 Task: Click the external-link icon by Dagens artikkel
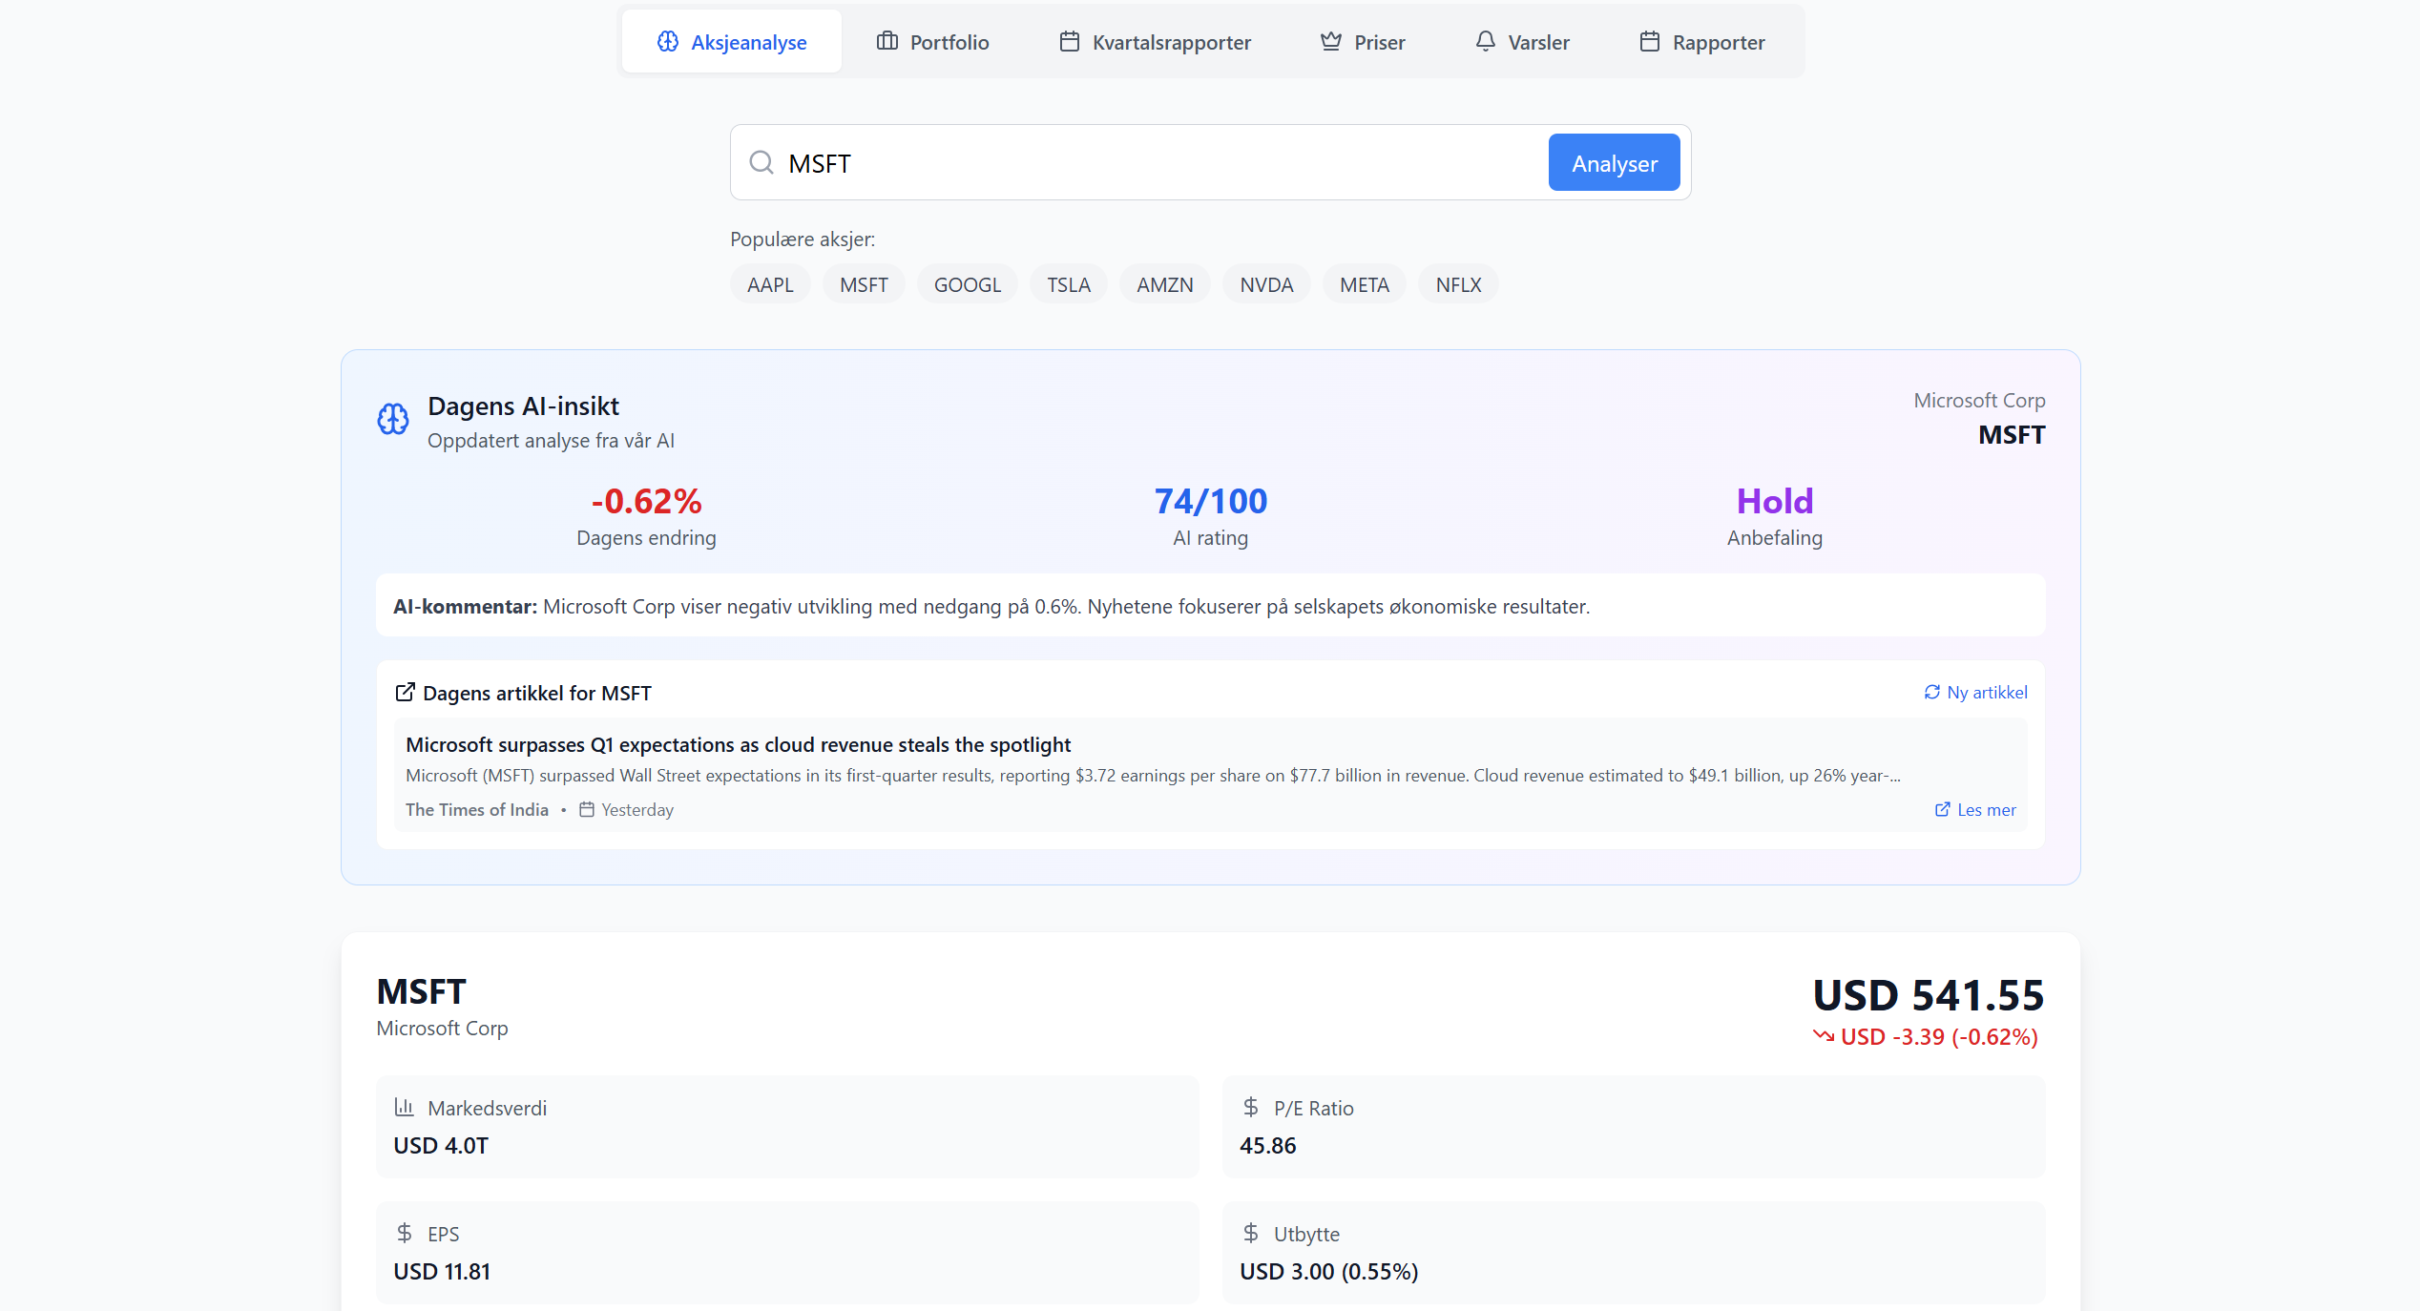(x=405, y=692)
